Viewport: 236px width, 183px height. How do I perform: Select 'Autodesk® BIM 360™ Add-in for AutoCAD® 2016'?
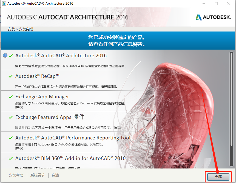point(70,158)
